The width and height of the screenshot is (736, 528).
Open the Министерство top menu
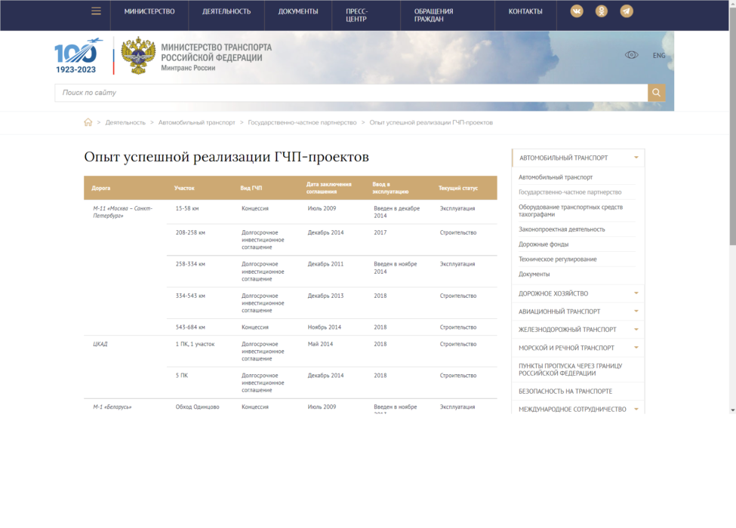tap(149, 11)
